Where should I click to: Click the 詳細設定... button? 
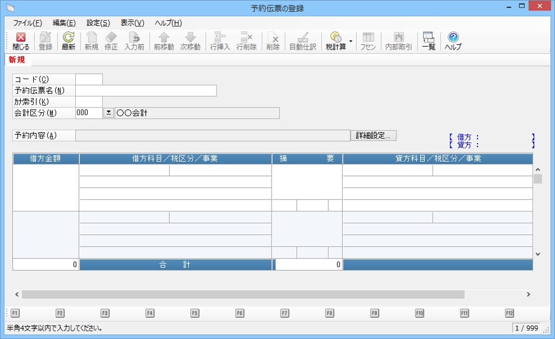pos(373,136)
